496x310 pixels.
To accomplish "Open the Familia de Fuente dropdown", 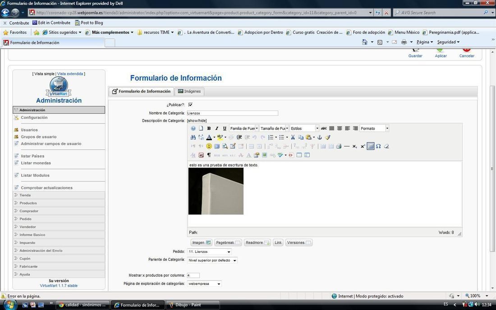I will pyautogui.click(x=243, y=128).
